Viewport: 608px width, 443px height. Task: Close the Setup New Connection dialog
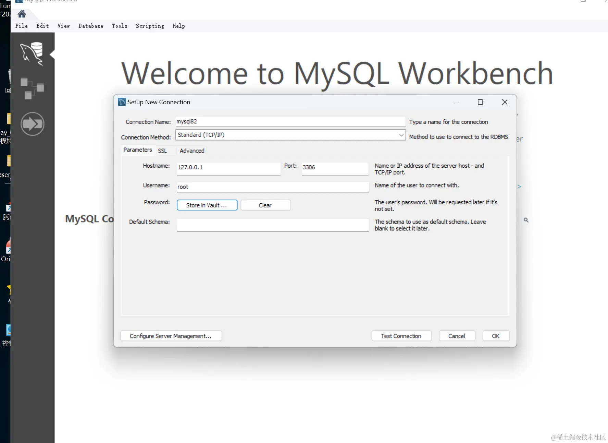pos(505,102)
